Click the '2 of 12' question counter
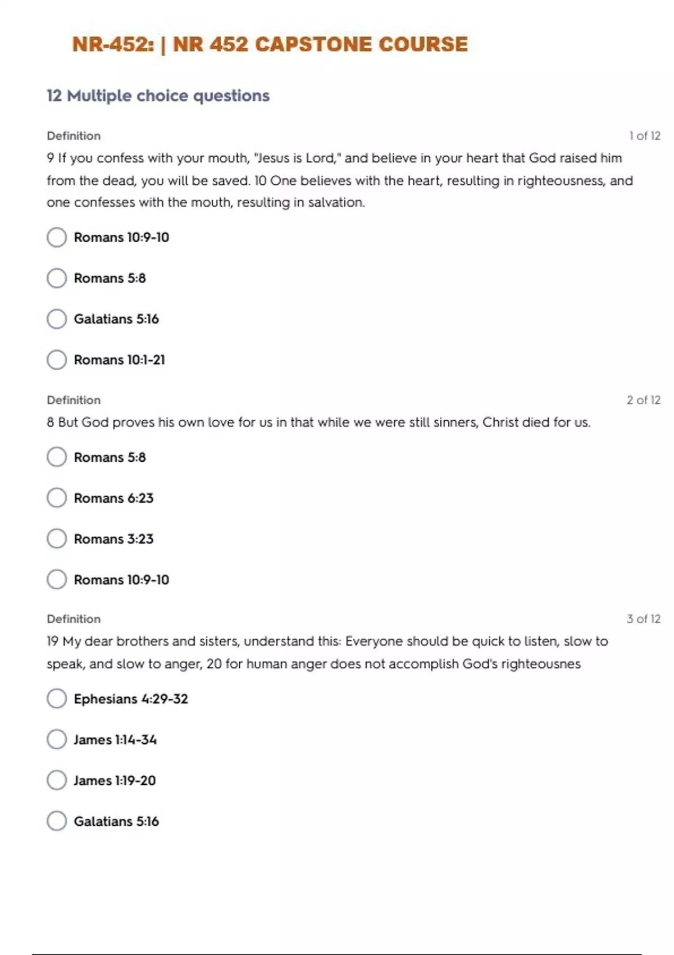The height and width of the screenshot is (955, 674). pyautogui.click(x=643, y=400)
